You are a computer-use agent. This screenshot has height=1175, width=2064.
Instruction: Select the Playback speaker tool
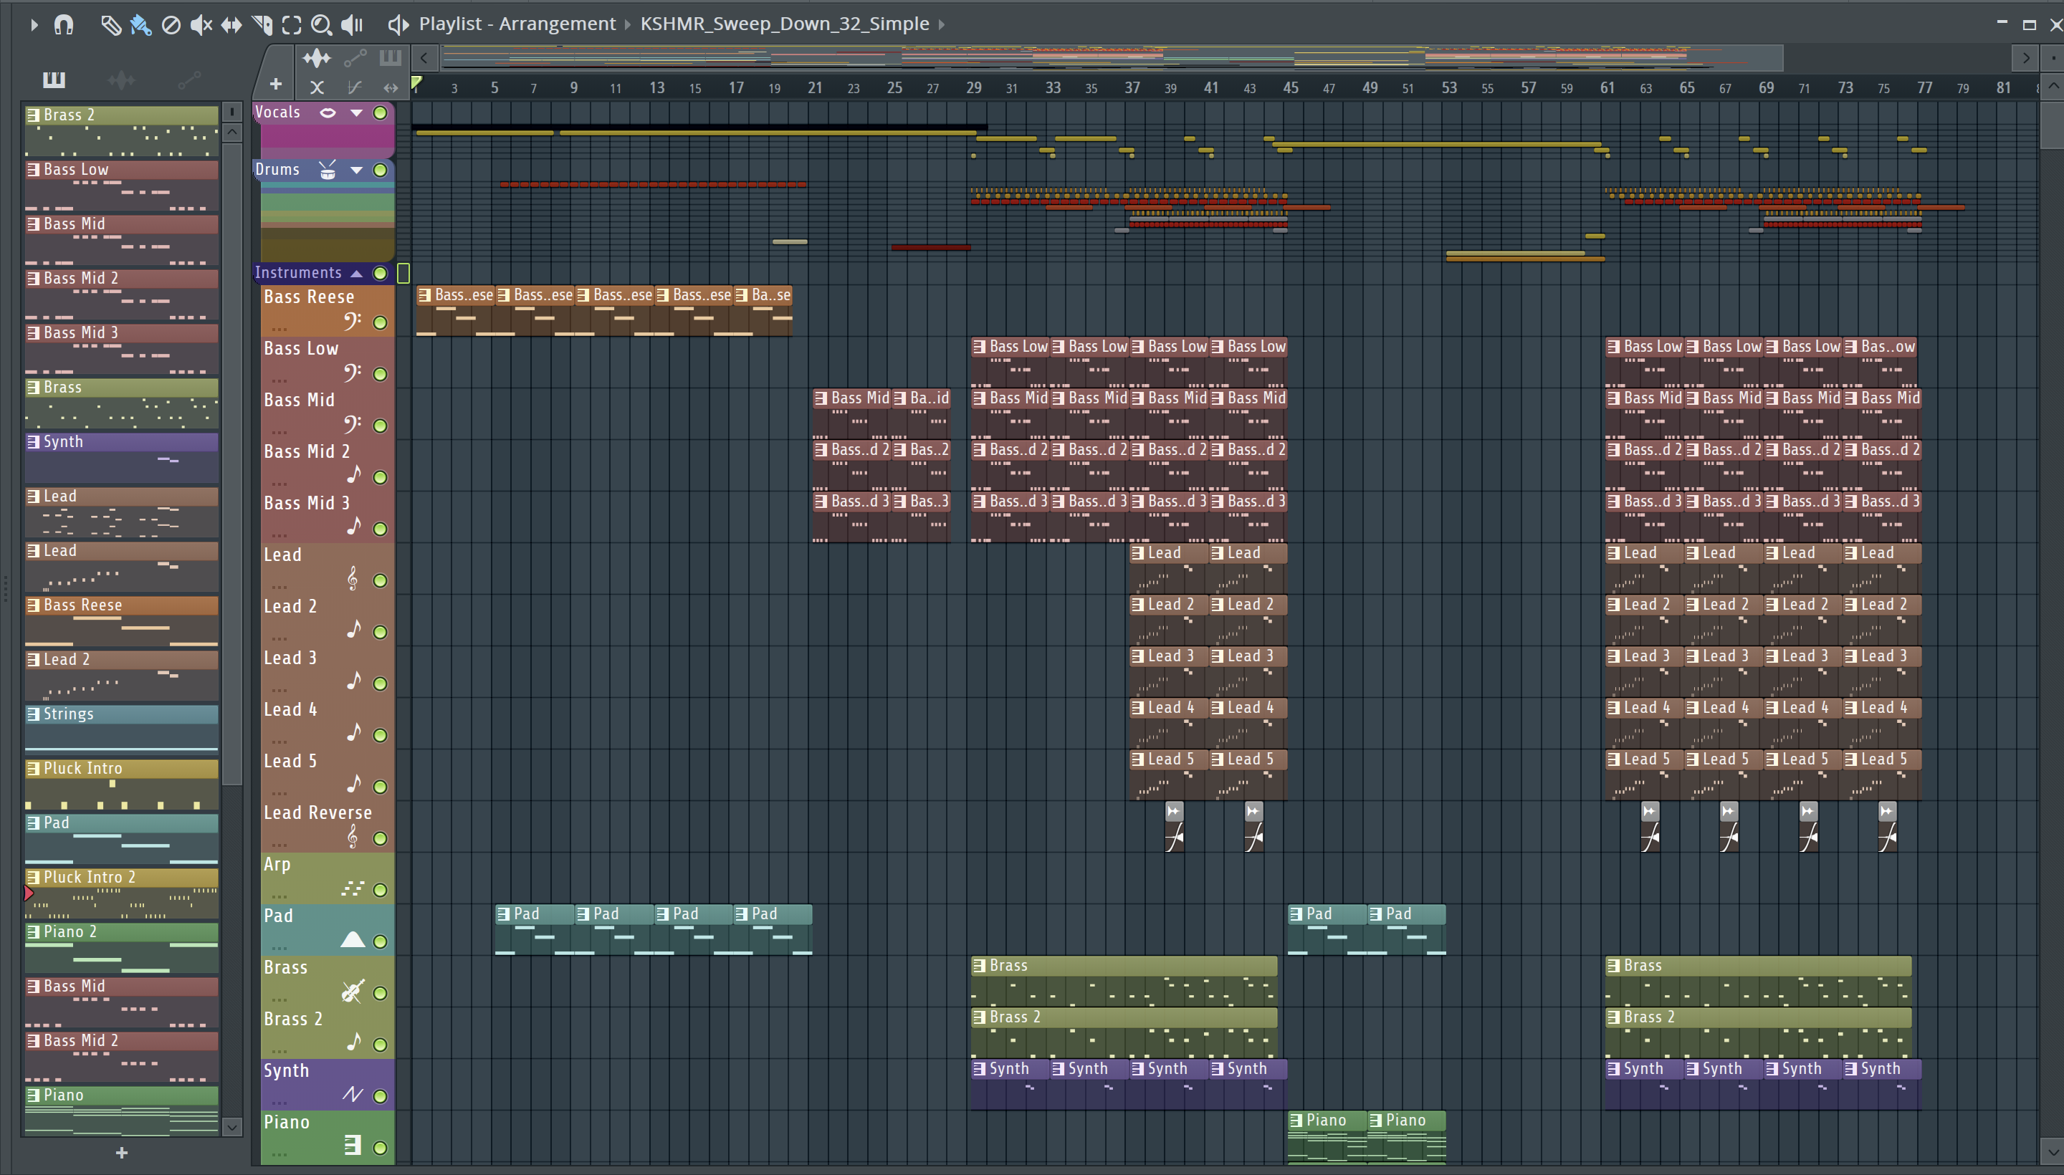click(352, 25)
